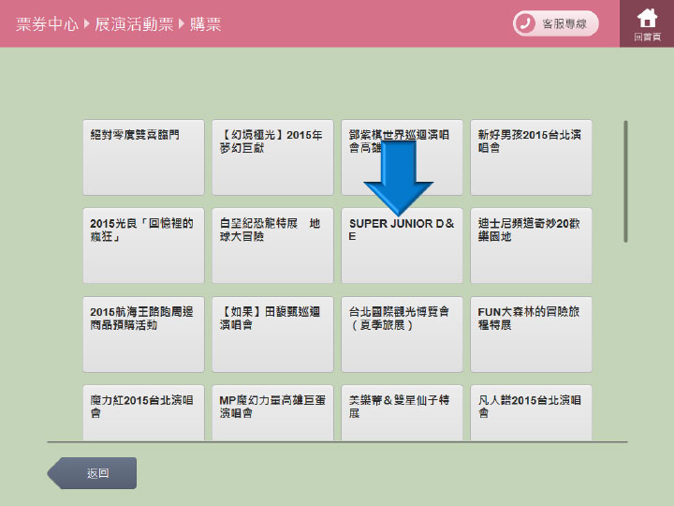Go back with the 返回 button
The height and width of the screenshot is (506, 674).
(94, 473)
